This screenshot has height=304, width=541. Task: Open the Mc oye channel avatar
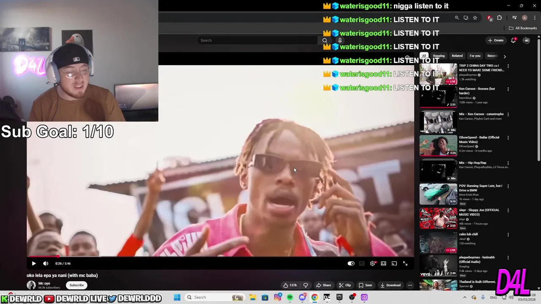[x=31, y=285]
